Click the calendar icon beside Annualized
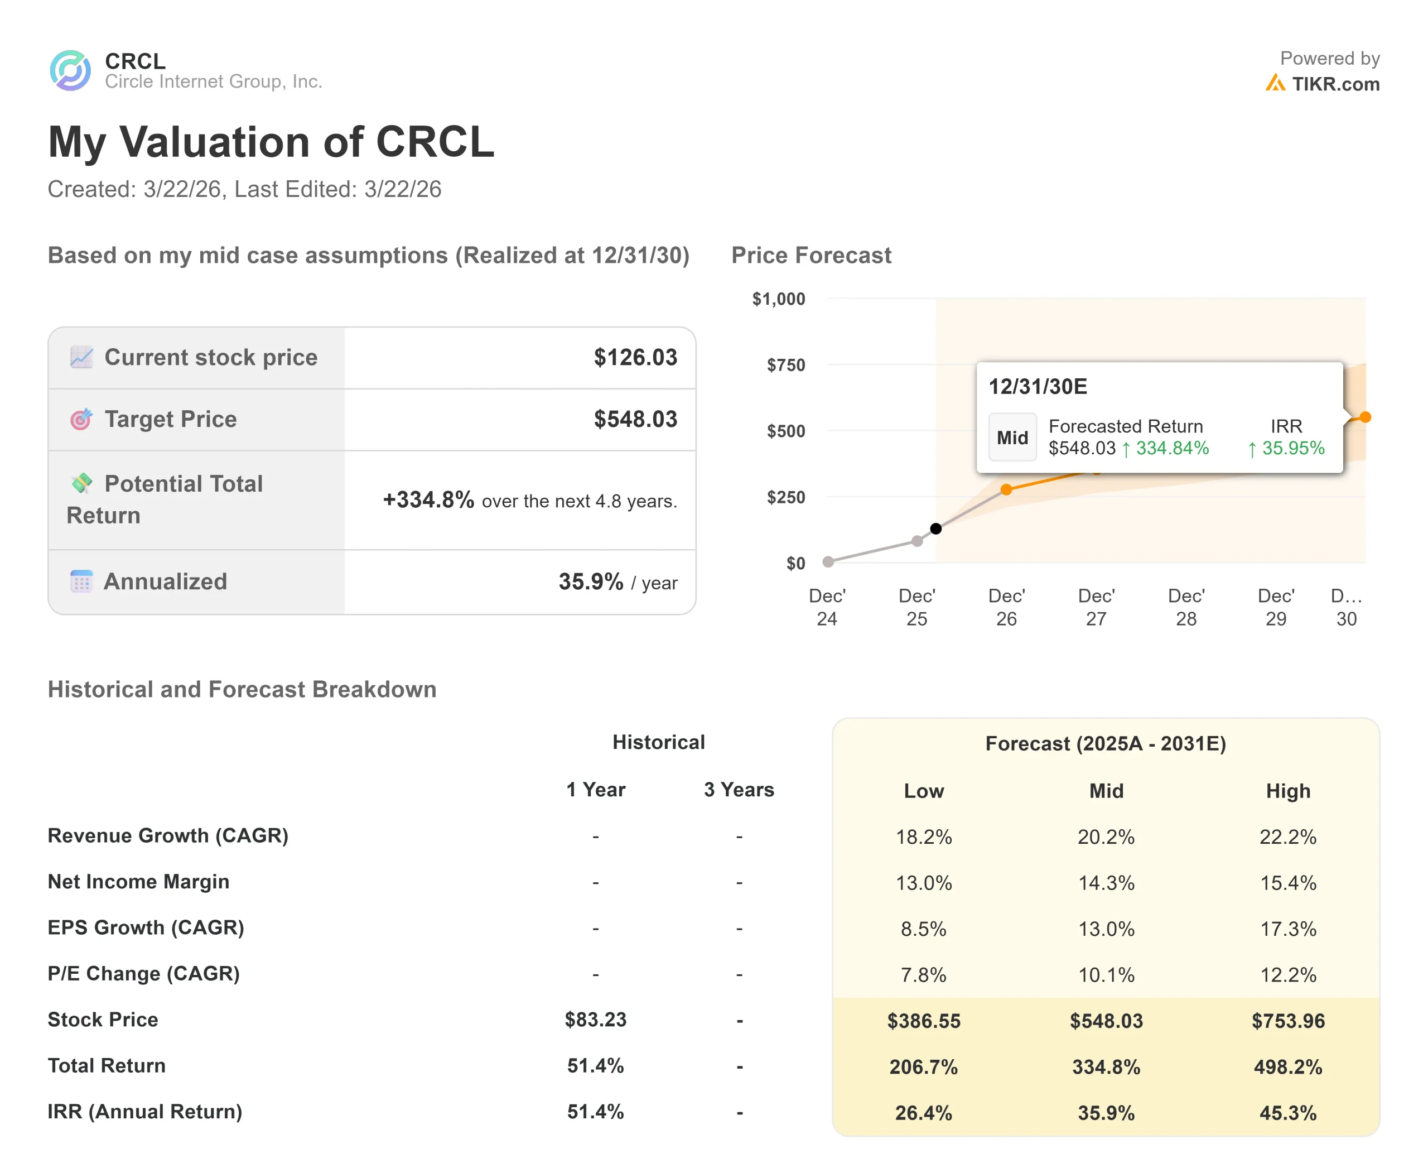This screenshot has width=1428, height=1173. tap(82, 581)
